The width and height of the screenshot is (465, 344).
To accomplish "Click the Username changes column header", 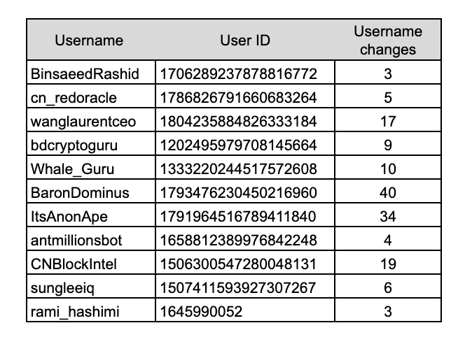I will pyautogui.click(x=387, y=41).
